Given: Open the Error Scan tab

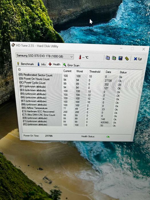Looking at the screenshot, I should pyautogui.click(x=71, y=65).
